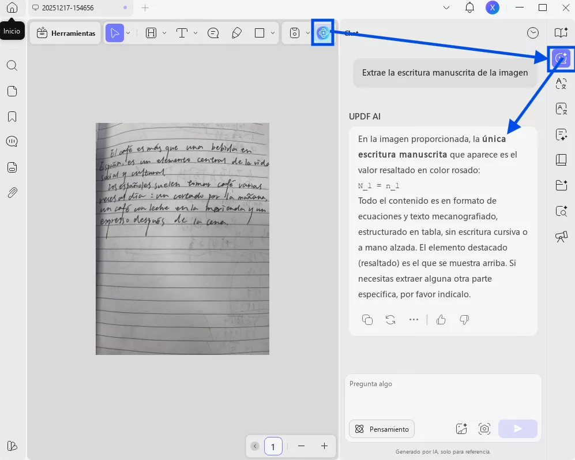Select the comment bubble tool
Screen dimensions: 575x460
[213, 33]
